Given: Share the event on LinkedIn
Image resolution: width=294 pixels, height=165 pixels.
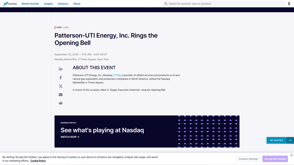Looking at the screenshot, I should coord(61,69).
